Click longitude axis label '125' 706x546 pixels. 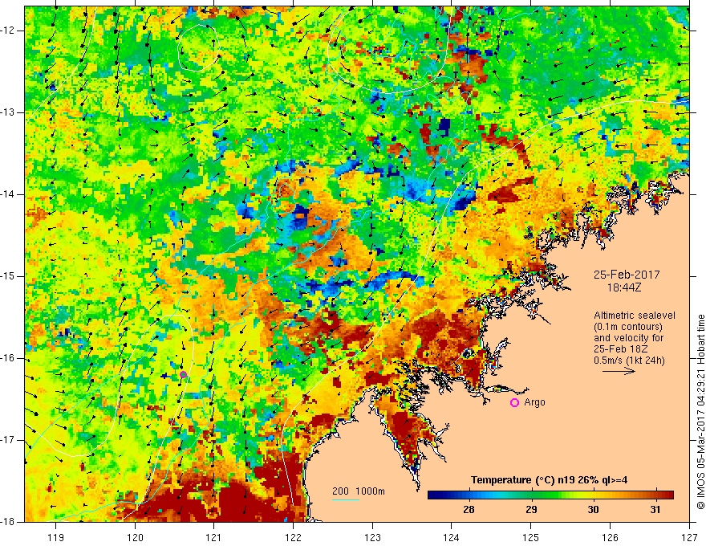[531, 537]
